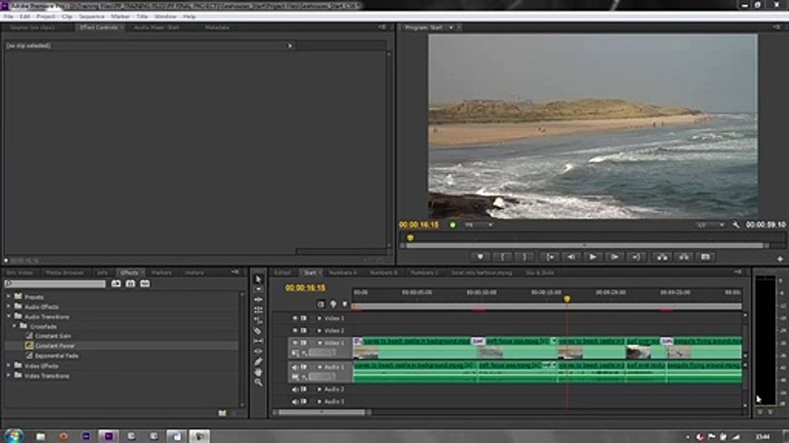Select the Slide tool
The width and height of the screenshot is (789, 443).
(258, 351)
